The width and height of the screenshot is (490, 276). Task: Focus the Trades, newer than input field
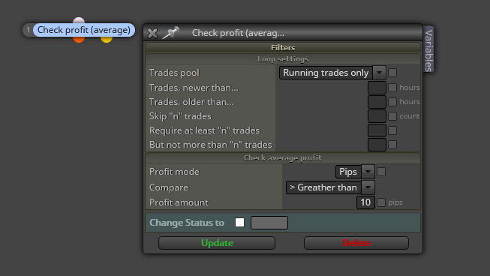click(377, 88)
